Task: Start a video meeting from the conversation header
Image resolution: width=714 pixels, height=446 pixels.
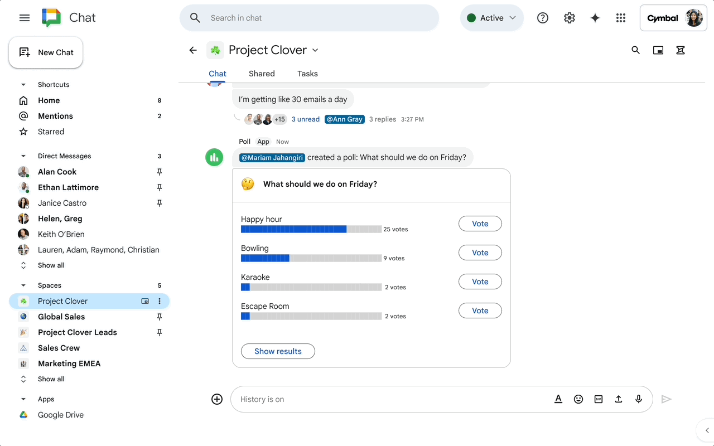Action: pyautogui.click(x=658, y=50)
